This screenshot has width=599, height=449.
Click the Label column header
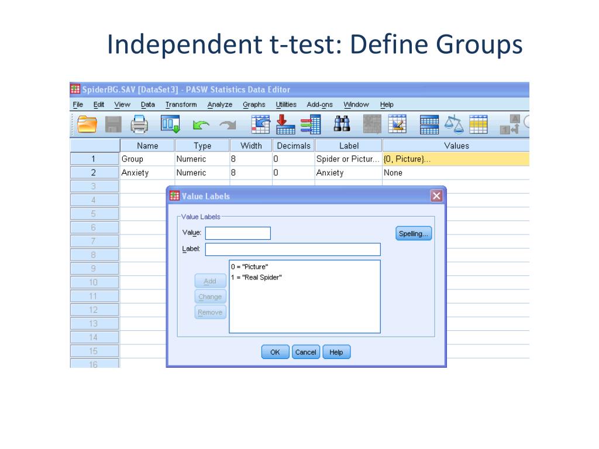click(349, 146)
